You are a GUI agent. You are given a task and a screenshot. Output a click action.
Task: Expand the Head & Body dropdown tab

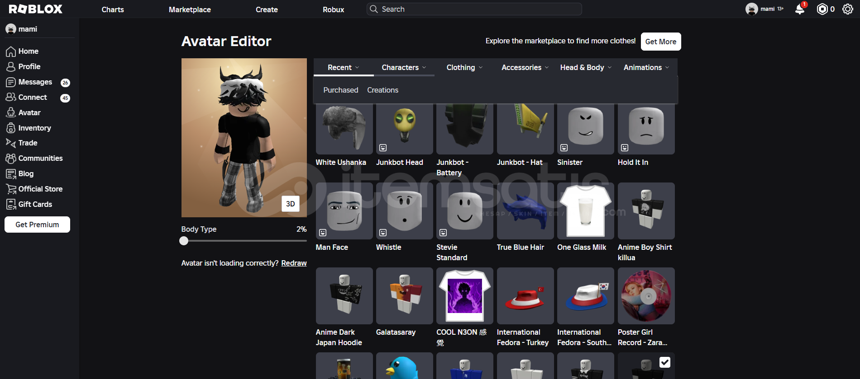[586, 67]
